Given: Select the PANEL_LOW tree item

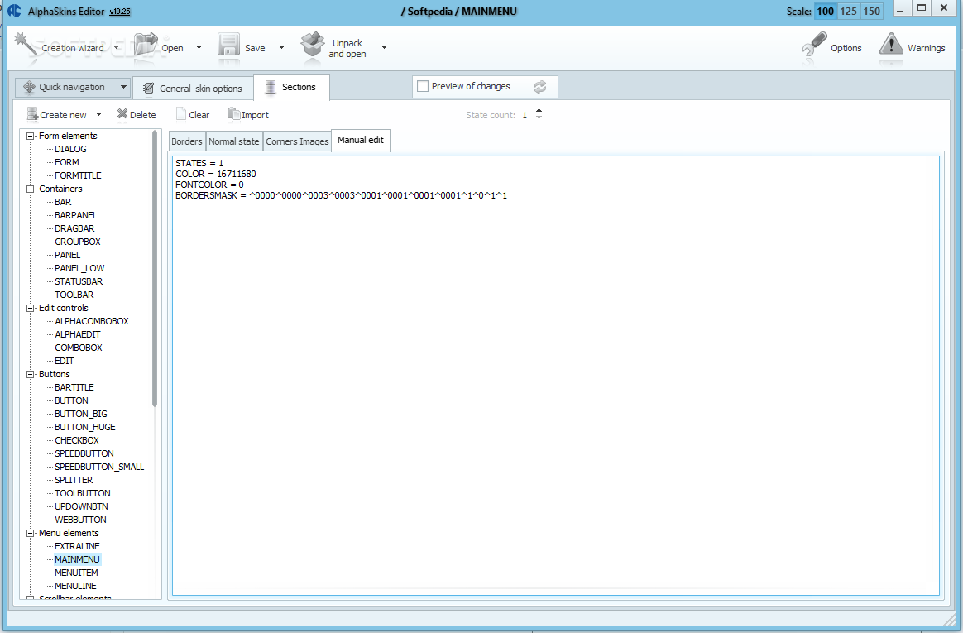Looking at the screenshot, I should (79, 268).
